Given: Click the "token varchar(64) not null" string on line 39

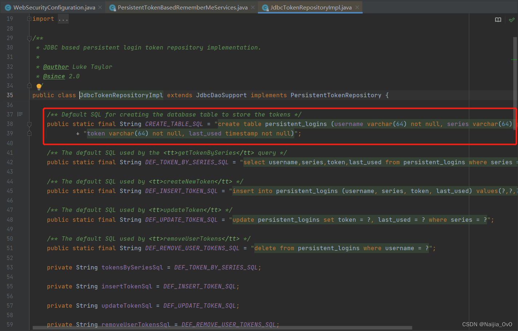Looking at the screenshot, I should coord(191,133).
